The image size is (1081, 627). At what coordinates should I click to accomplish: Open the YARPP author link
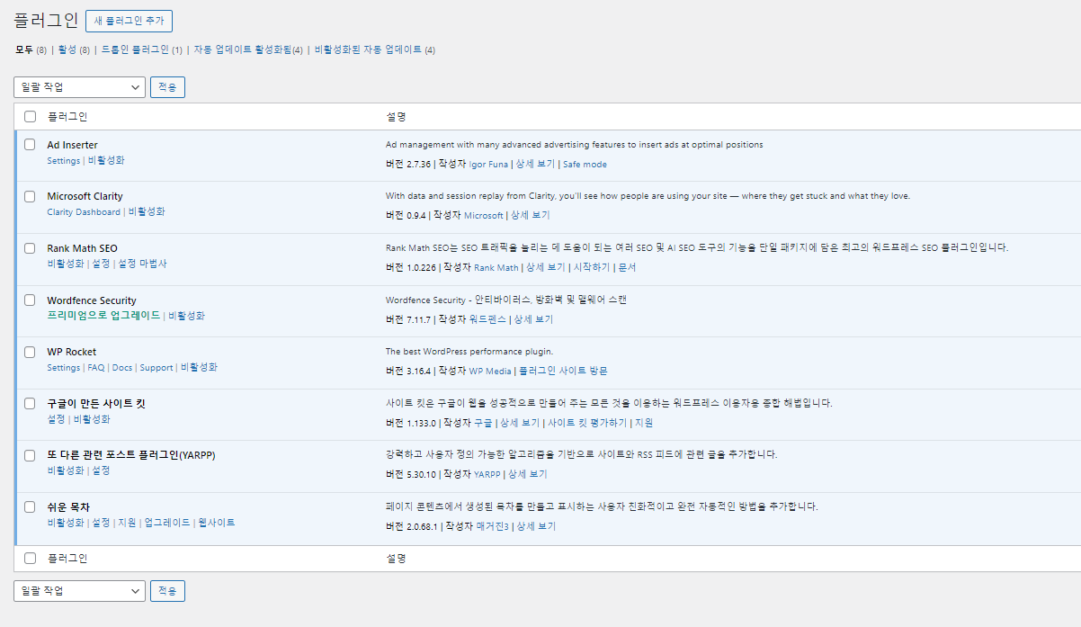pos(487,475)
